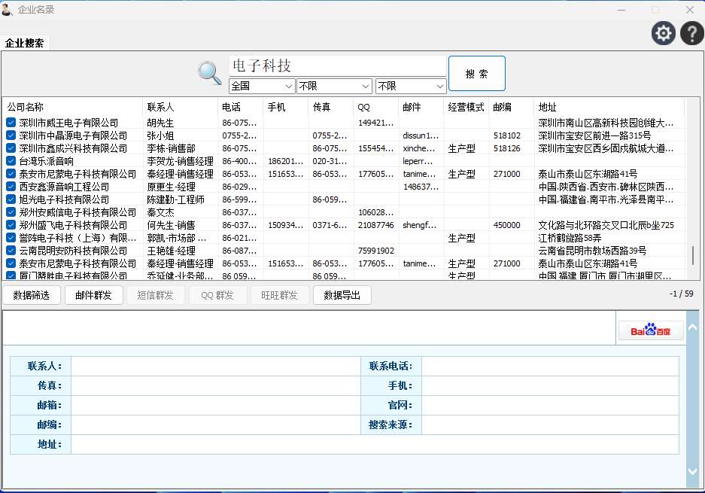Open the middle 不限 dropdown
Viewport: 705px width, 493px height.
point(334,86)
